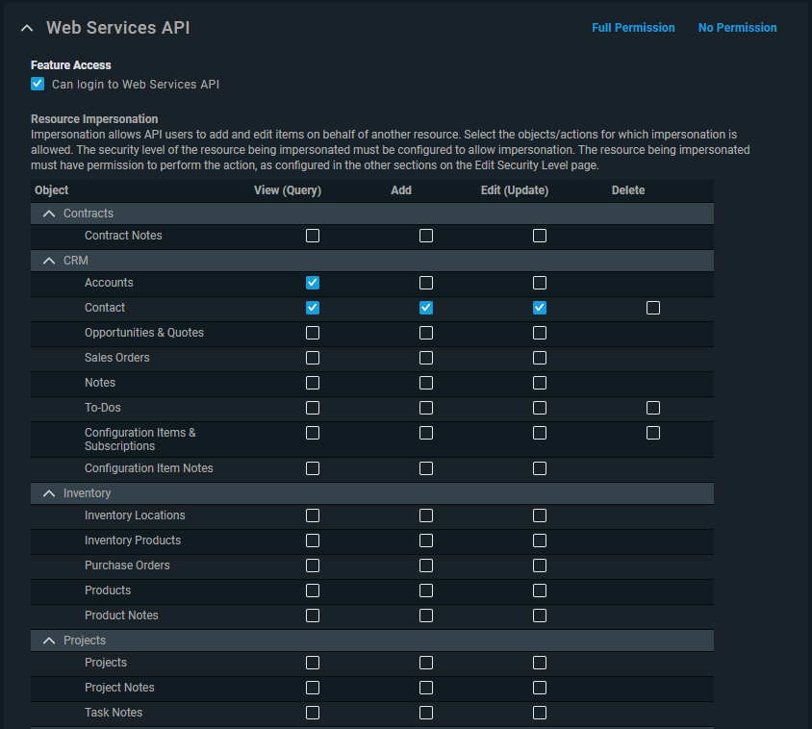Click the No Permission link
The image size is (812, 729).
737,28
